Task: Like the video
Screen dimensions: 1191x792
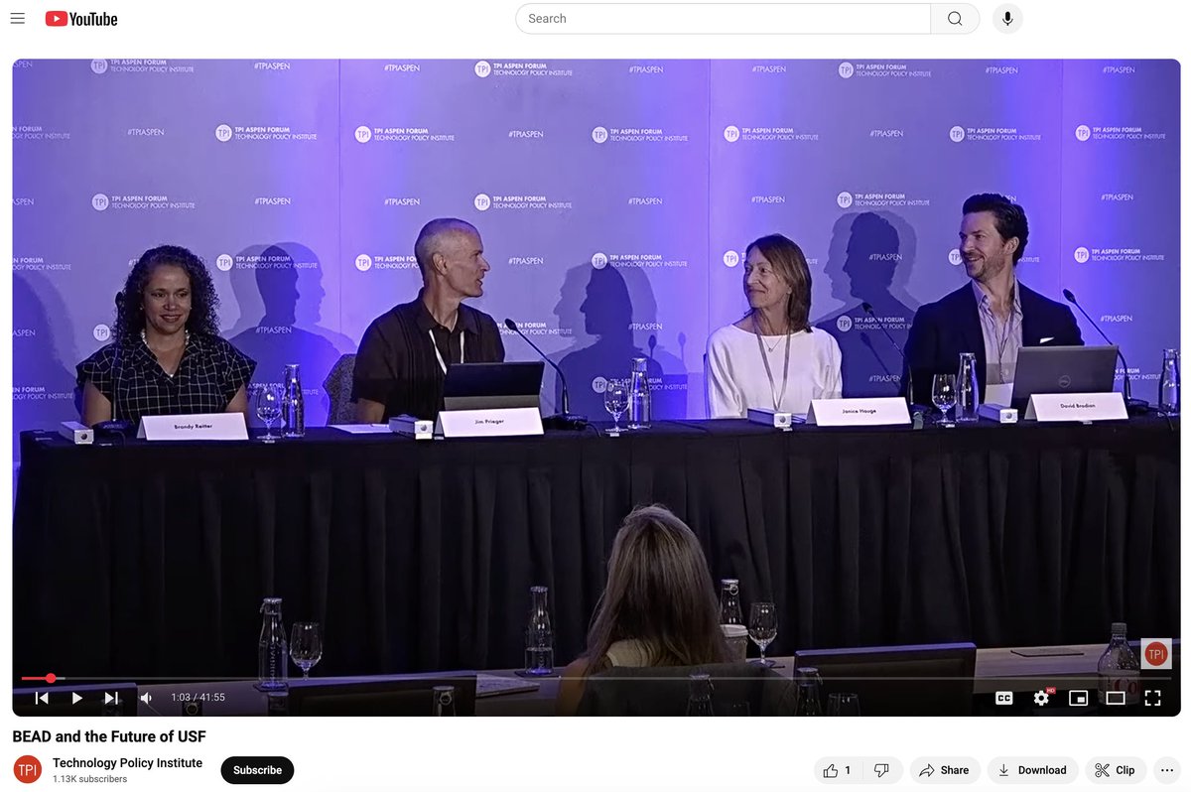Action: pos(837,770)
